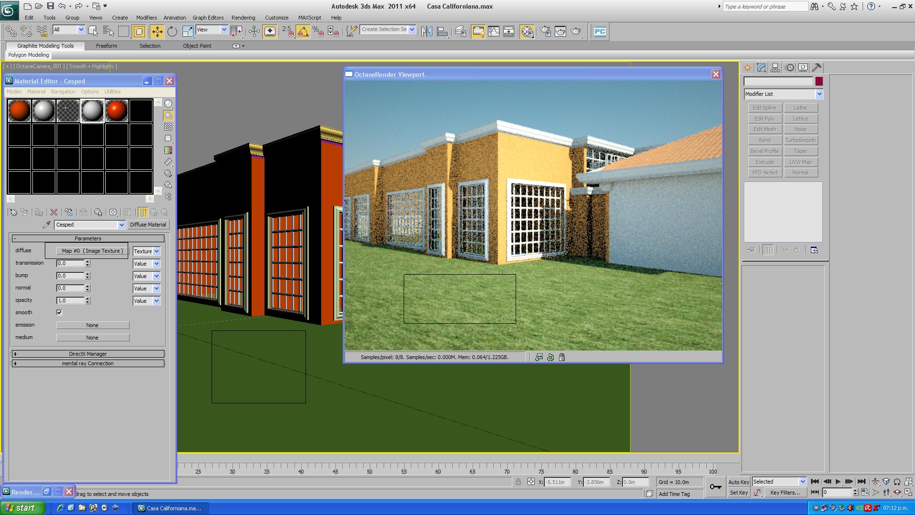The image size is (915, 515).
Task: Click Play Animation button
Action: pos(838,482)
